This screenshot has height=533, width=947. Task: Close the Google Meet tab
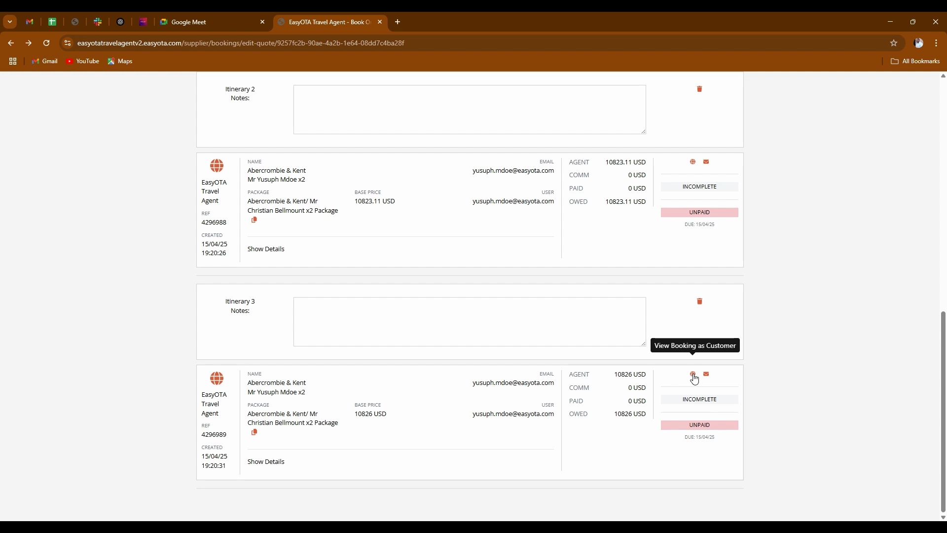(262, 22)
